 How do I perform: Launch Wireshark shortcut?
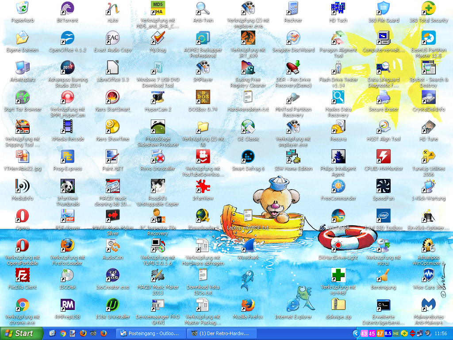click(248, 245)
